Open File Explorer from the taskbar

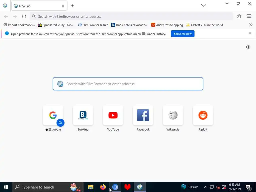pos(90,187)
